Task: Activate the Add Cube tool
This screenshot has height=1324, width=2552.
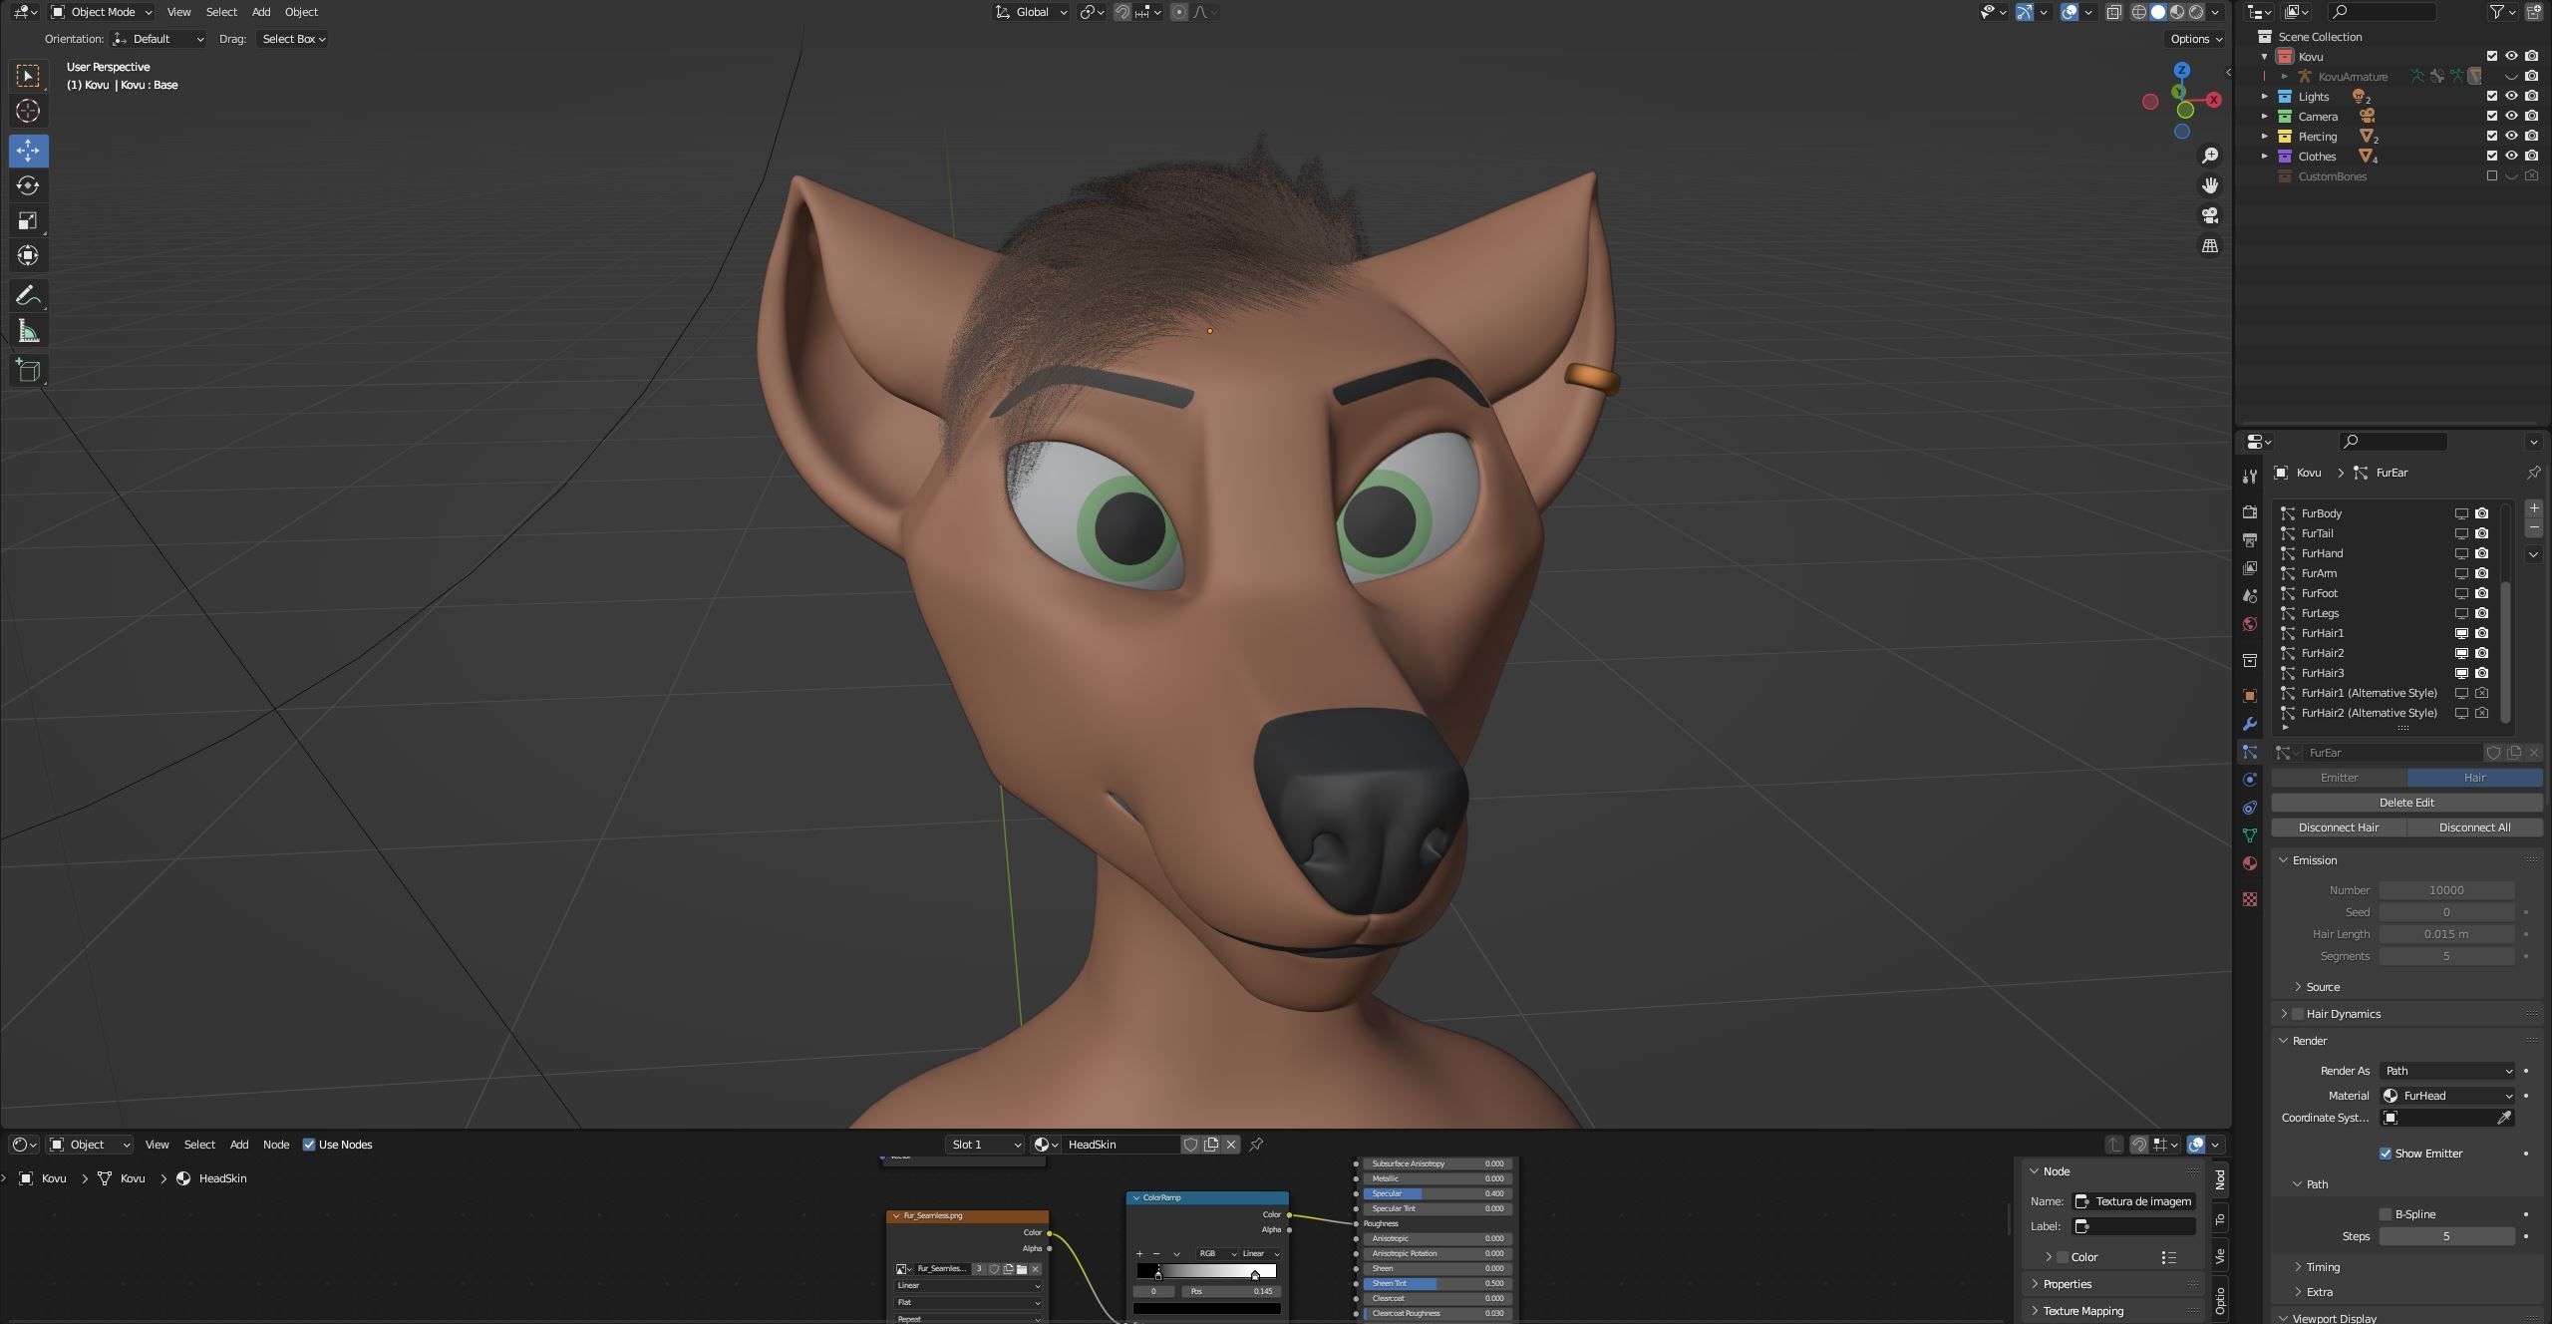Action: [x=28, y=371]
